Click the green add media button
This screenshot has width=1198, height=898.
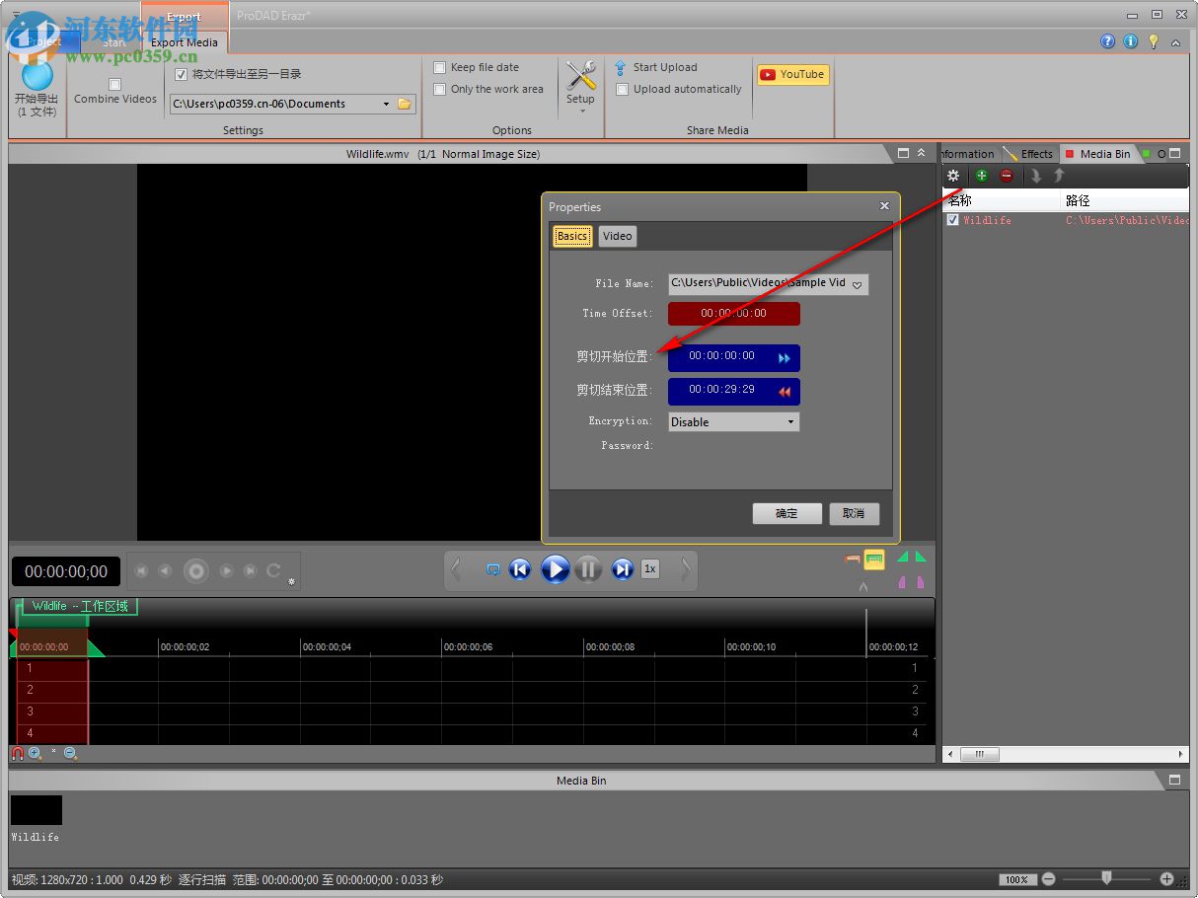click(x=981, y=176)
